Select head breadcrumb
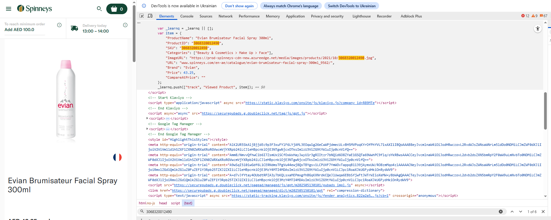Viewport: 551px width, 220px height. point(163,203)
